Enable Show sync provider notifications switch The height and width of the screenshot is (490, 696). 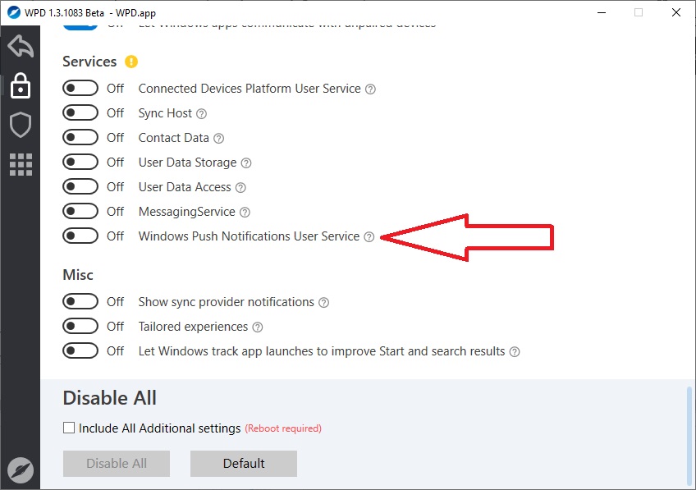point(80,301)
